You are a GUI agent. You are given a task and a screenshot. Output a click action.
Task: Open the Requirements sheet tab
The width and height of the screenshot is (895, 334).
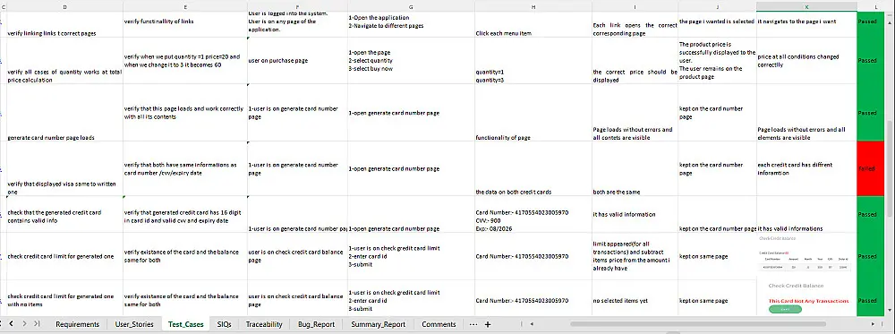(x=77, y=324)
